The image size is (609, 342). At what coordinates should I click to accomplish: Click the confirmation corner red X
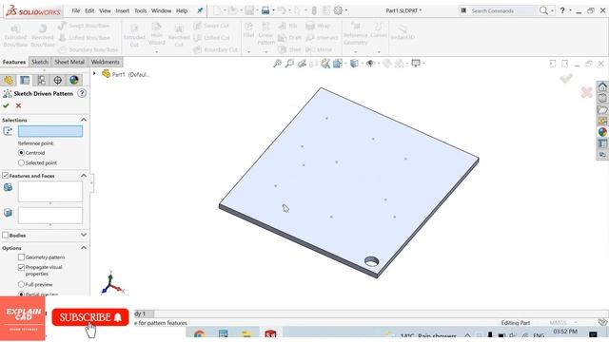586,92
